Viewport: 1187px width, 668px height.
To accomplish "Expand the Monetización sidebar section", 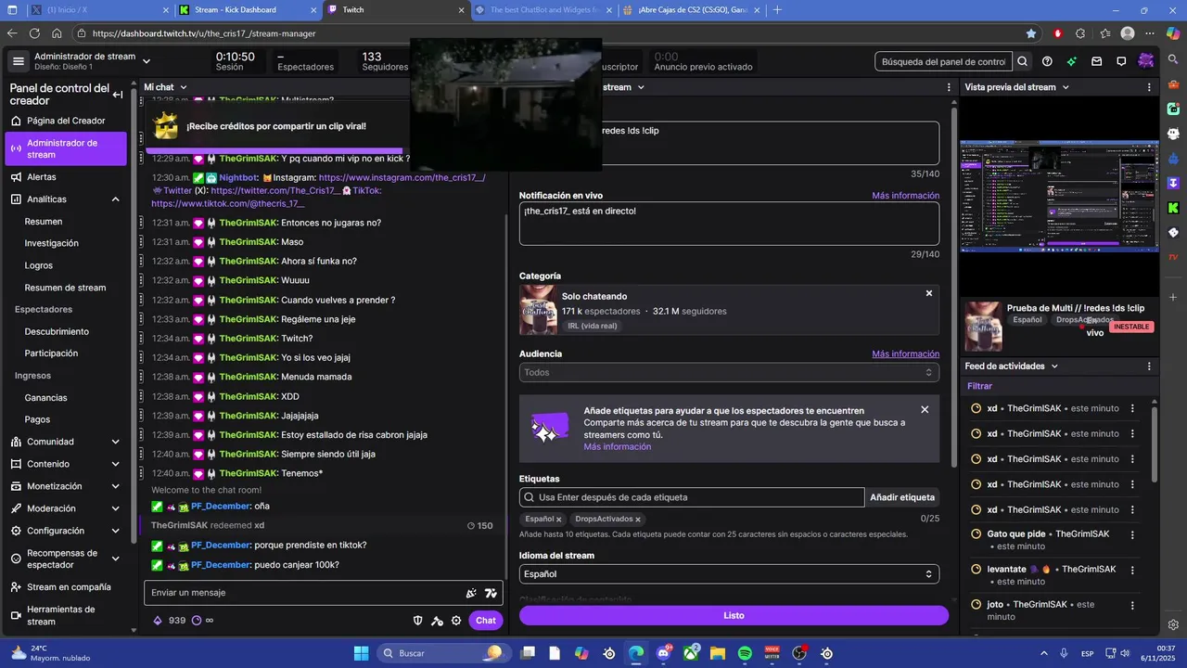I will tap(116, 486).
